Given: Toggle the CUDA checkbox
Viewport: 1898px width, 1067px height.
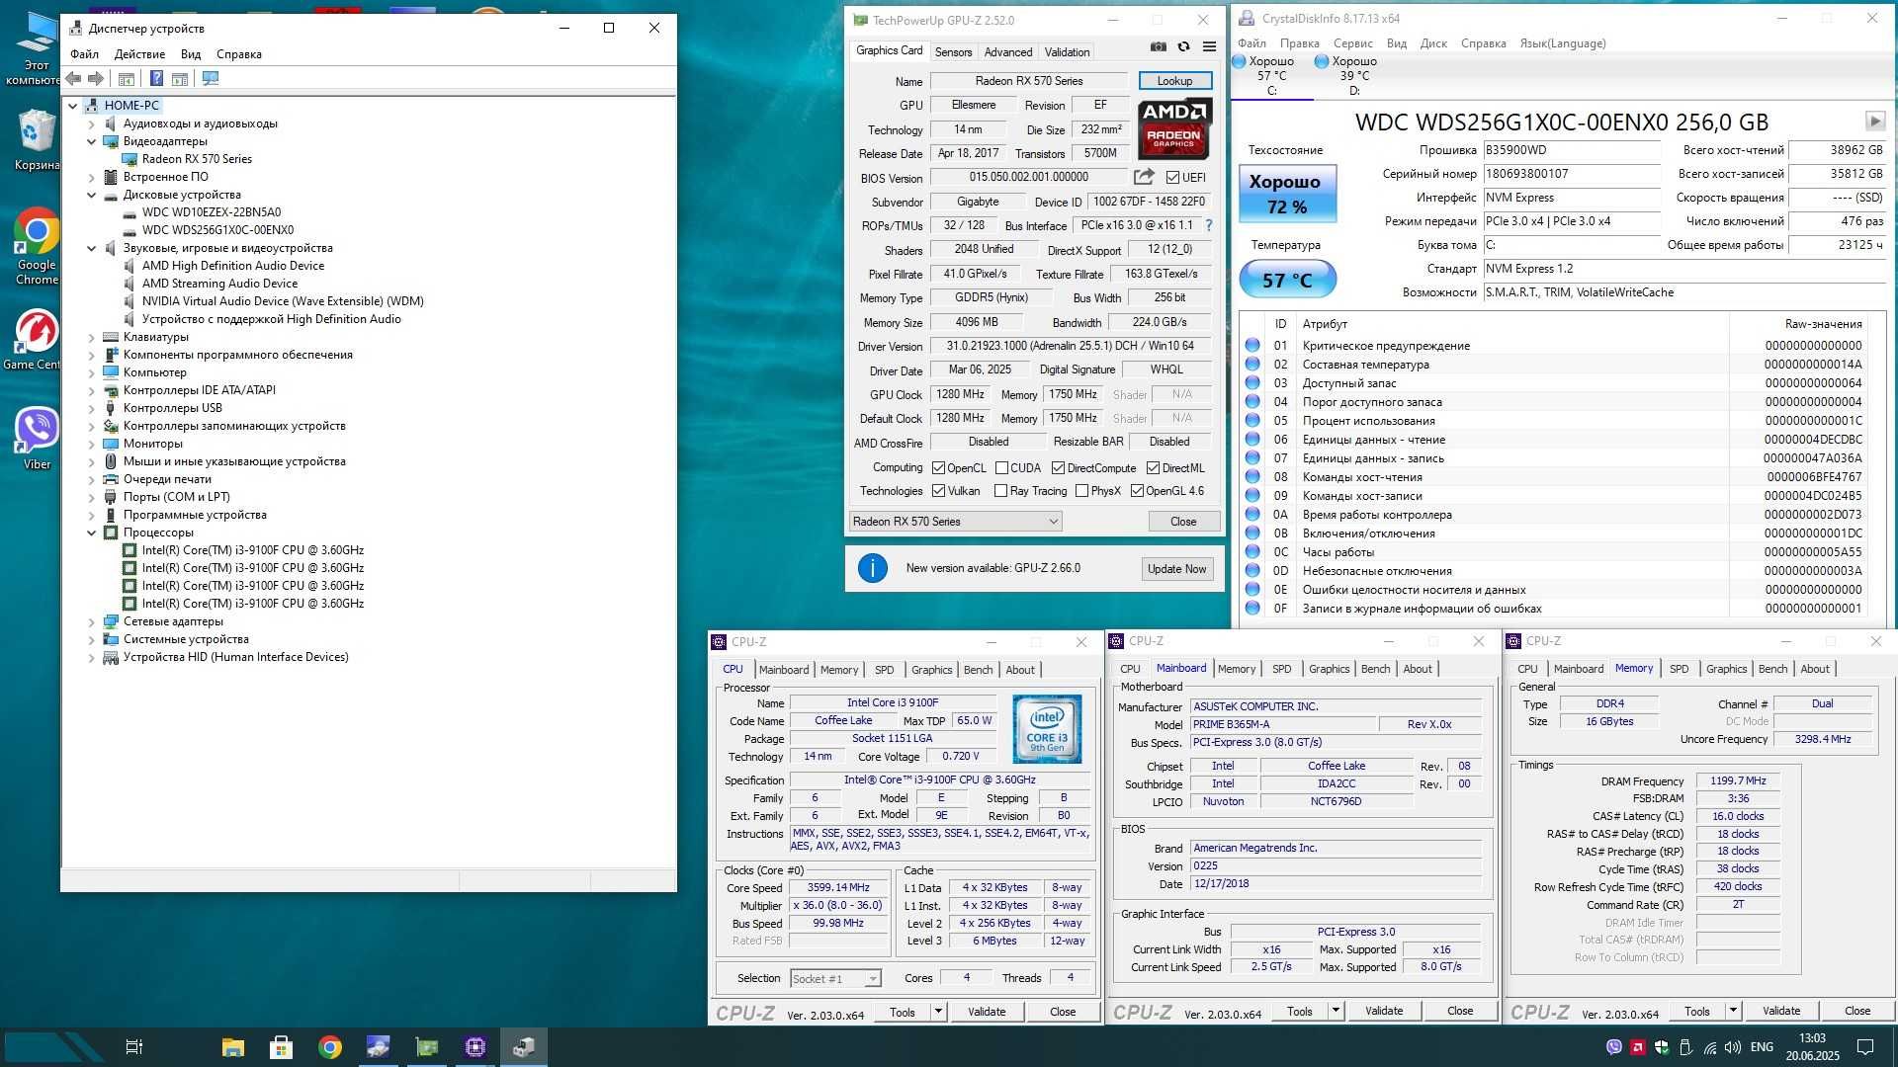Looking at the screenshot, I should 1001,468.
